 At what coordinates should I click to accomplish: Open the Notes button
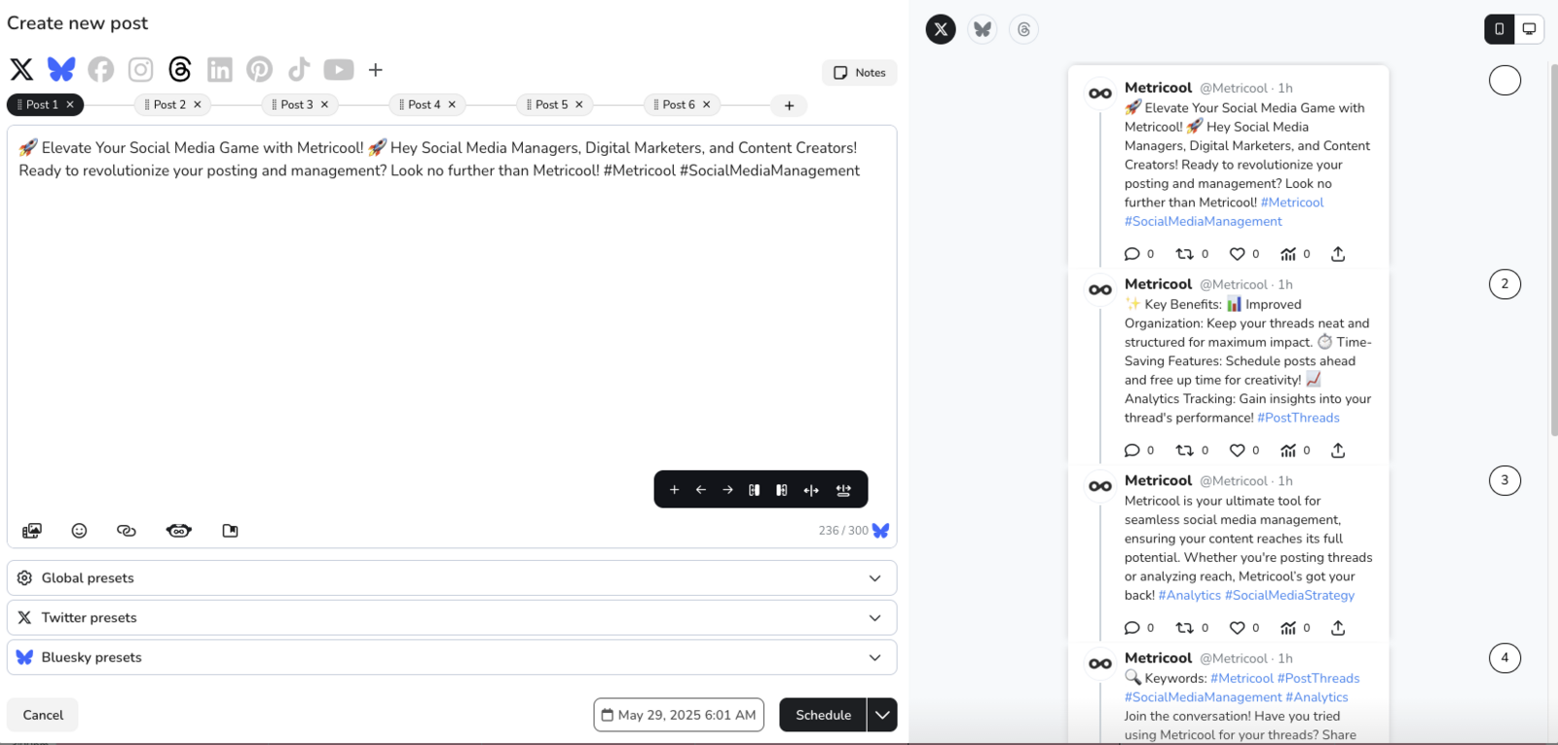(x=860, y=73)
